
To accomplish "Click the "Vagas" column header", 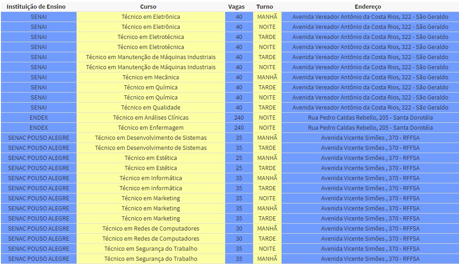I will click(x=236, y=7).
